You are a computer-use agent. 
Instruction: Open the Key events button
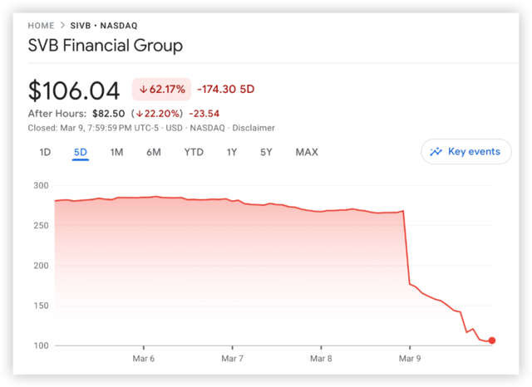pyautogui.click(x=466, y=151)
